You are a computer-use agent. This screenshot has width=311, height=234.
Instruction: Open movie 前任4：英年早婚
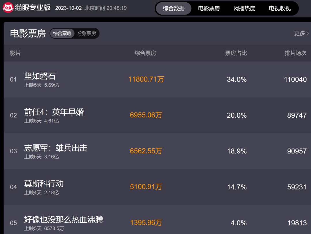pos(54,112)
